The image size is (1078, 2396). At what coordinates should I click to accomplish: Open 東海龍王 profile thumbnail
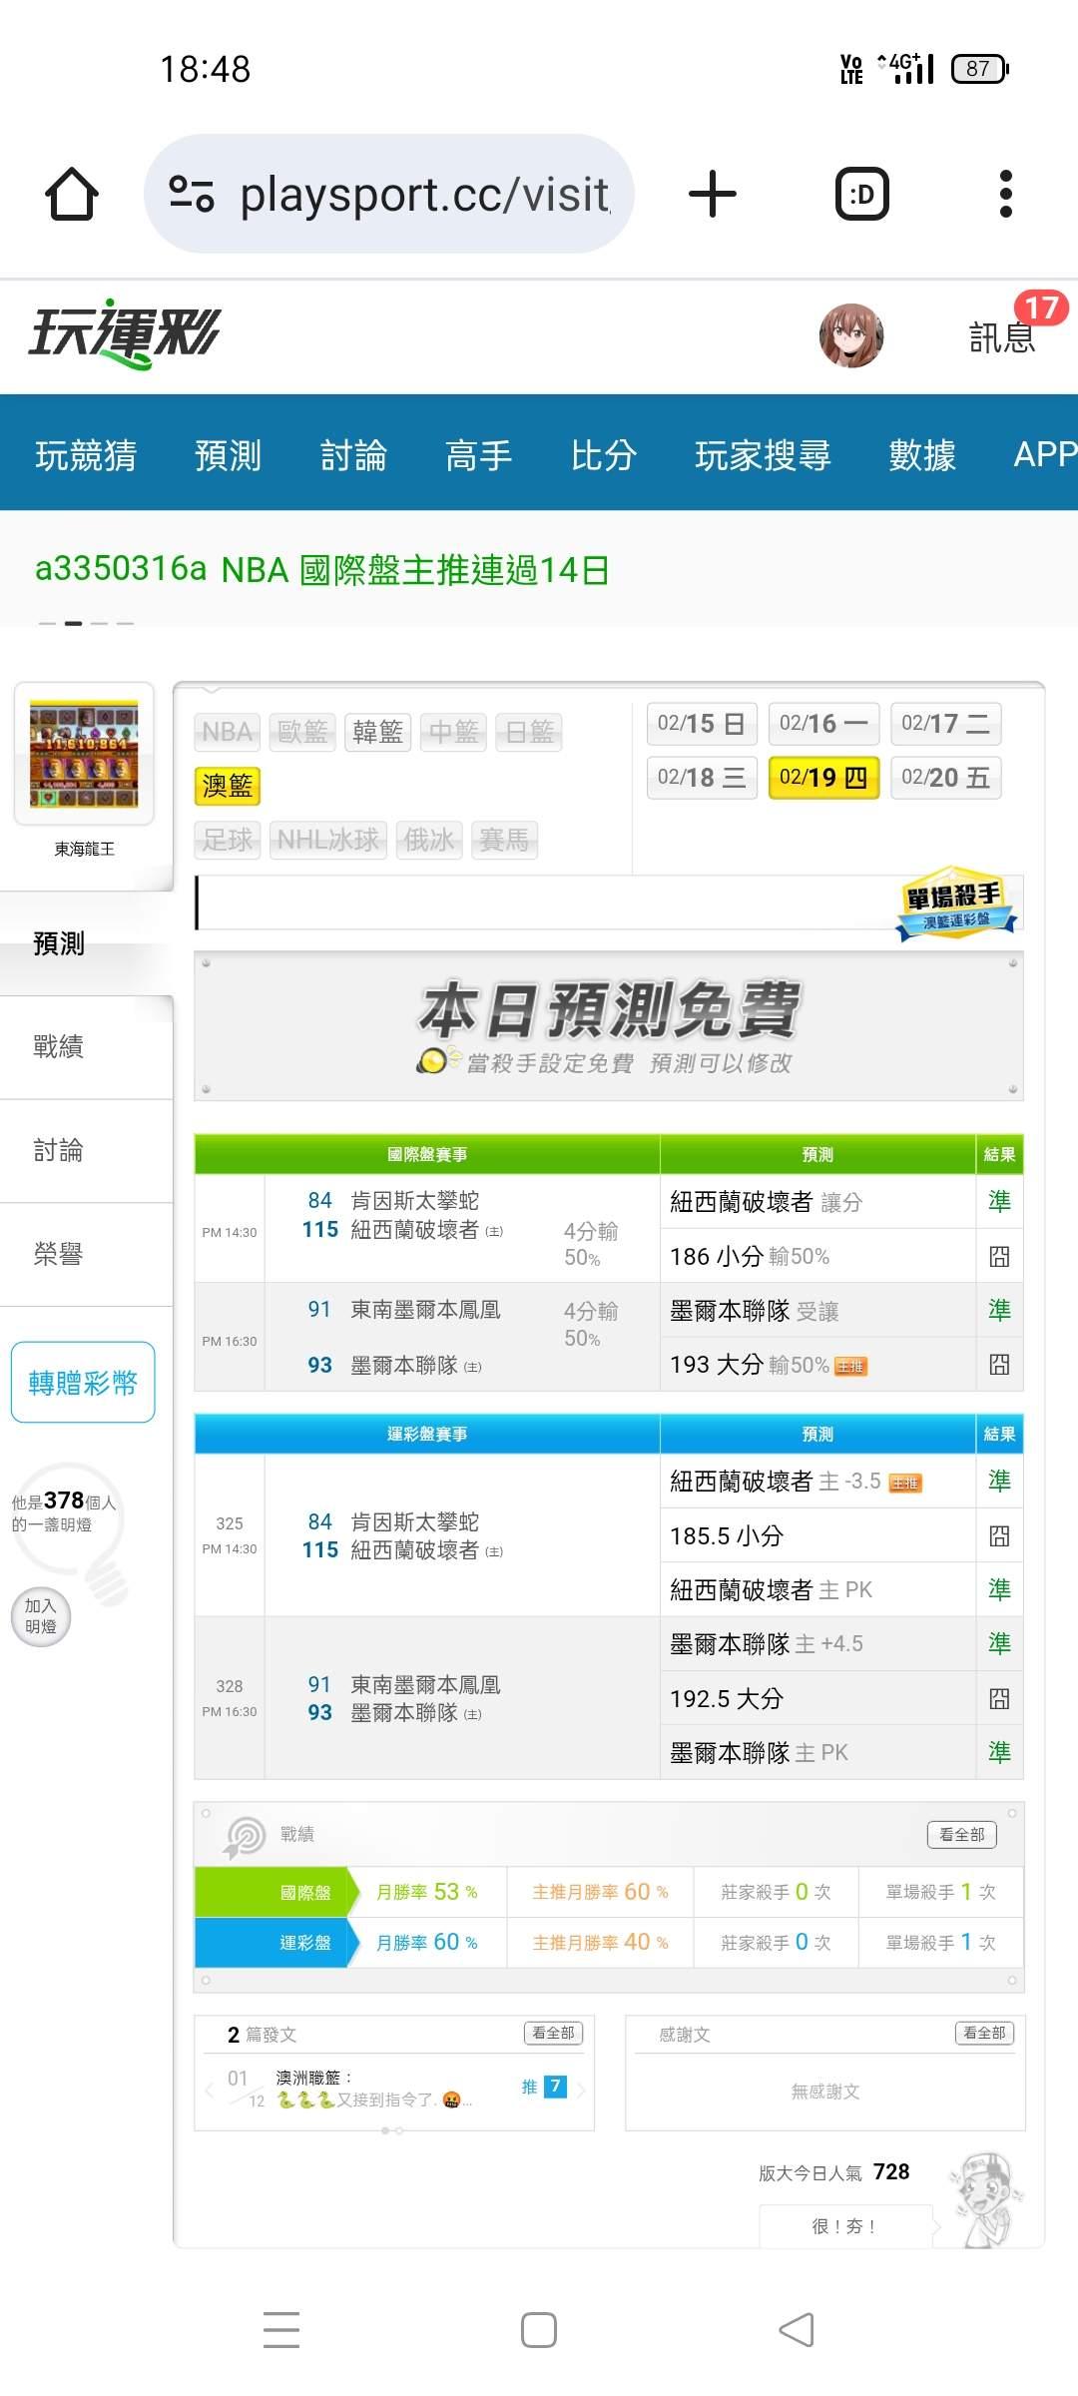pos(84,754)
